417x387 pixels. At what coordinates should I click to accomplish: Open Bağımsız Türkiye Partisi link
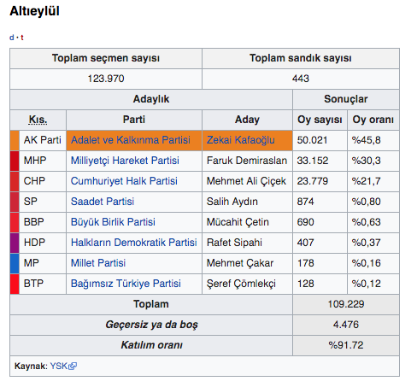point(126,284)
